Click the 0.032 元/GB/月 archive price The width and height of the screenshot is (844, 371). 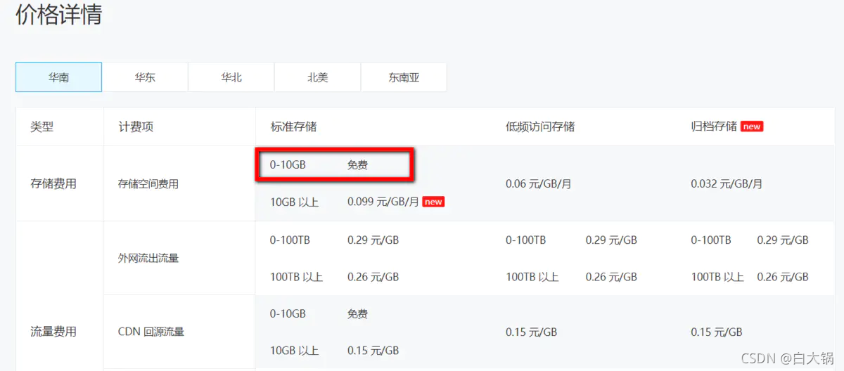(x=727, y=184)
